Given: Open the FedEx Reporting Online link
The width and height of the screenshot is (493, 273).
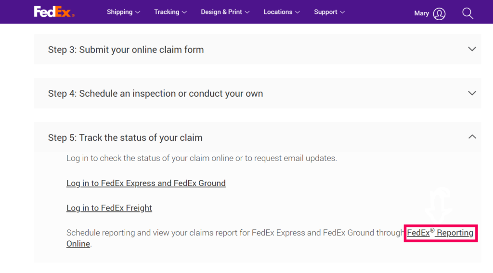Looking at the screenshot, I should tap(440, 233).
